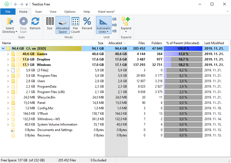231x163 pixels.
Task: Expand the Dropbox folder
Action: point(8,59)
